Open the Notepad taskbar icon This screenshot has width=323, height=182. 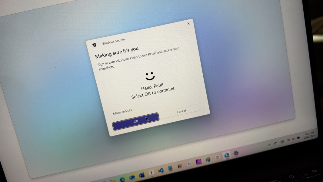tap(170, 168)
